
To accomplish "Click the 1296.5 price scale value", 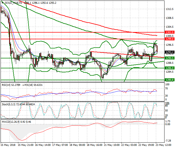I will pos(170,45).
